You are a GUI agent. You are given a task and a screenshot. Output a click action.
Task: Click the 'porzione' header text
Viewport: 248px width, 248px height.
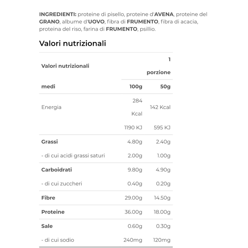(158, 73)
